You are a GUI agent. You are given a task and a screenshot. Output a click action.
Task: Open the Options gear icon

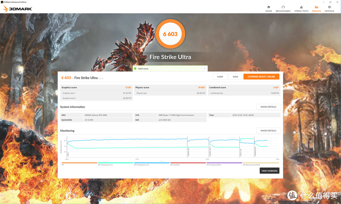tap(329, 7)
